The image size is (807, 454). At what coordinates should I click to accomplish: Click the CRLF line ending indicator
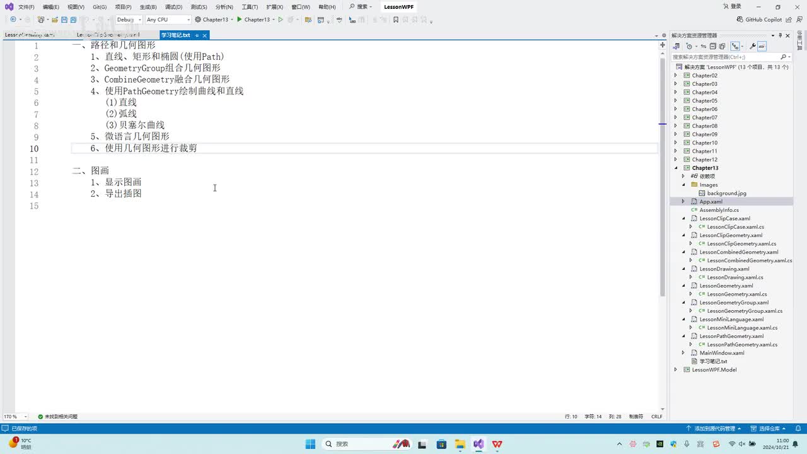pyautogui.click(x=656, y=416)
